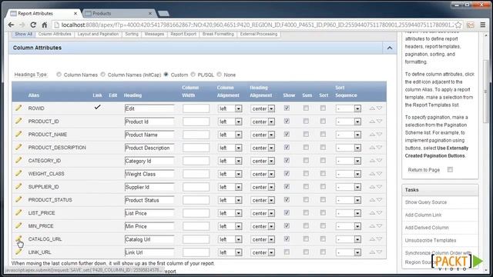This screenshot has width=493, height=277.
Task: Select Column Names headings type radio
Action: 59,75
